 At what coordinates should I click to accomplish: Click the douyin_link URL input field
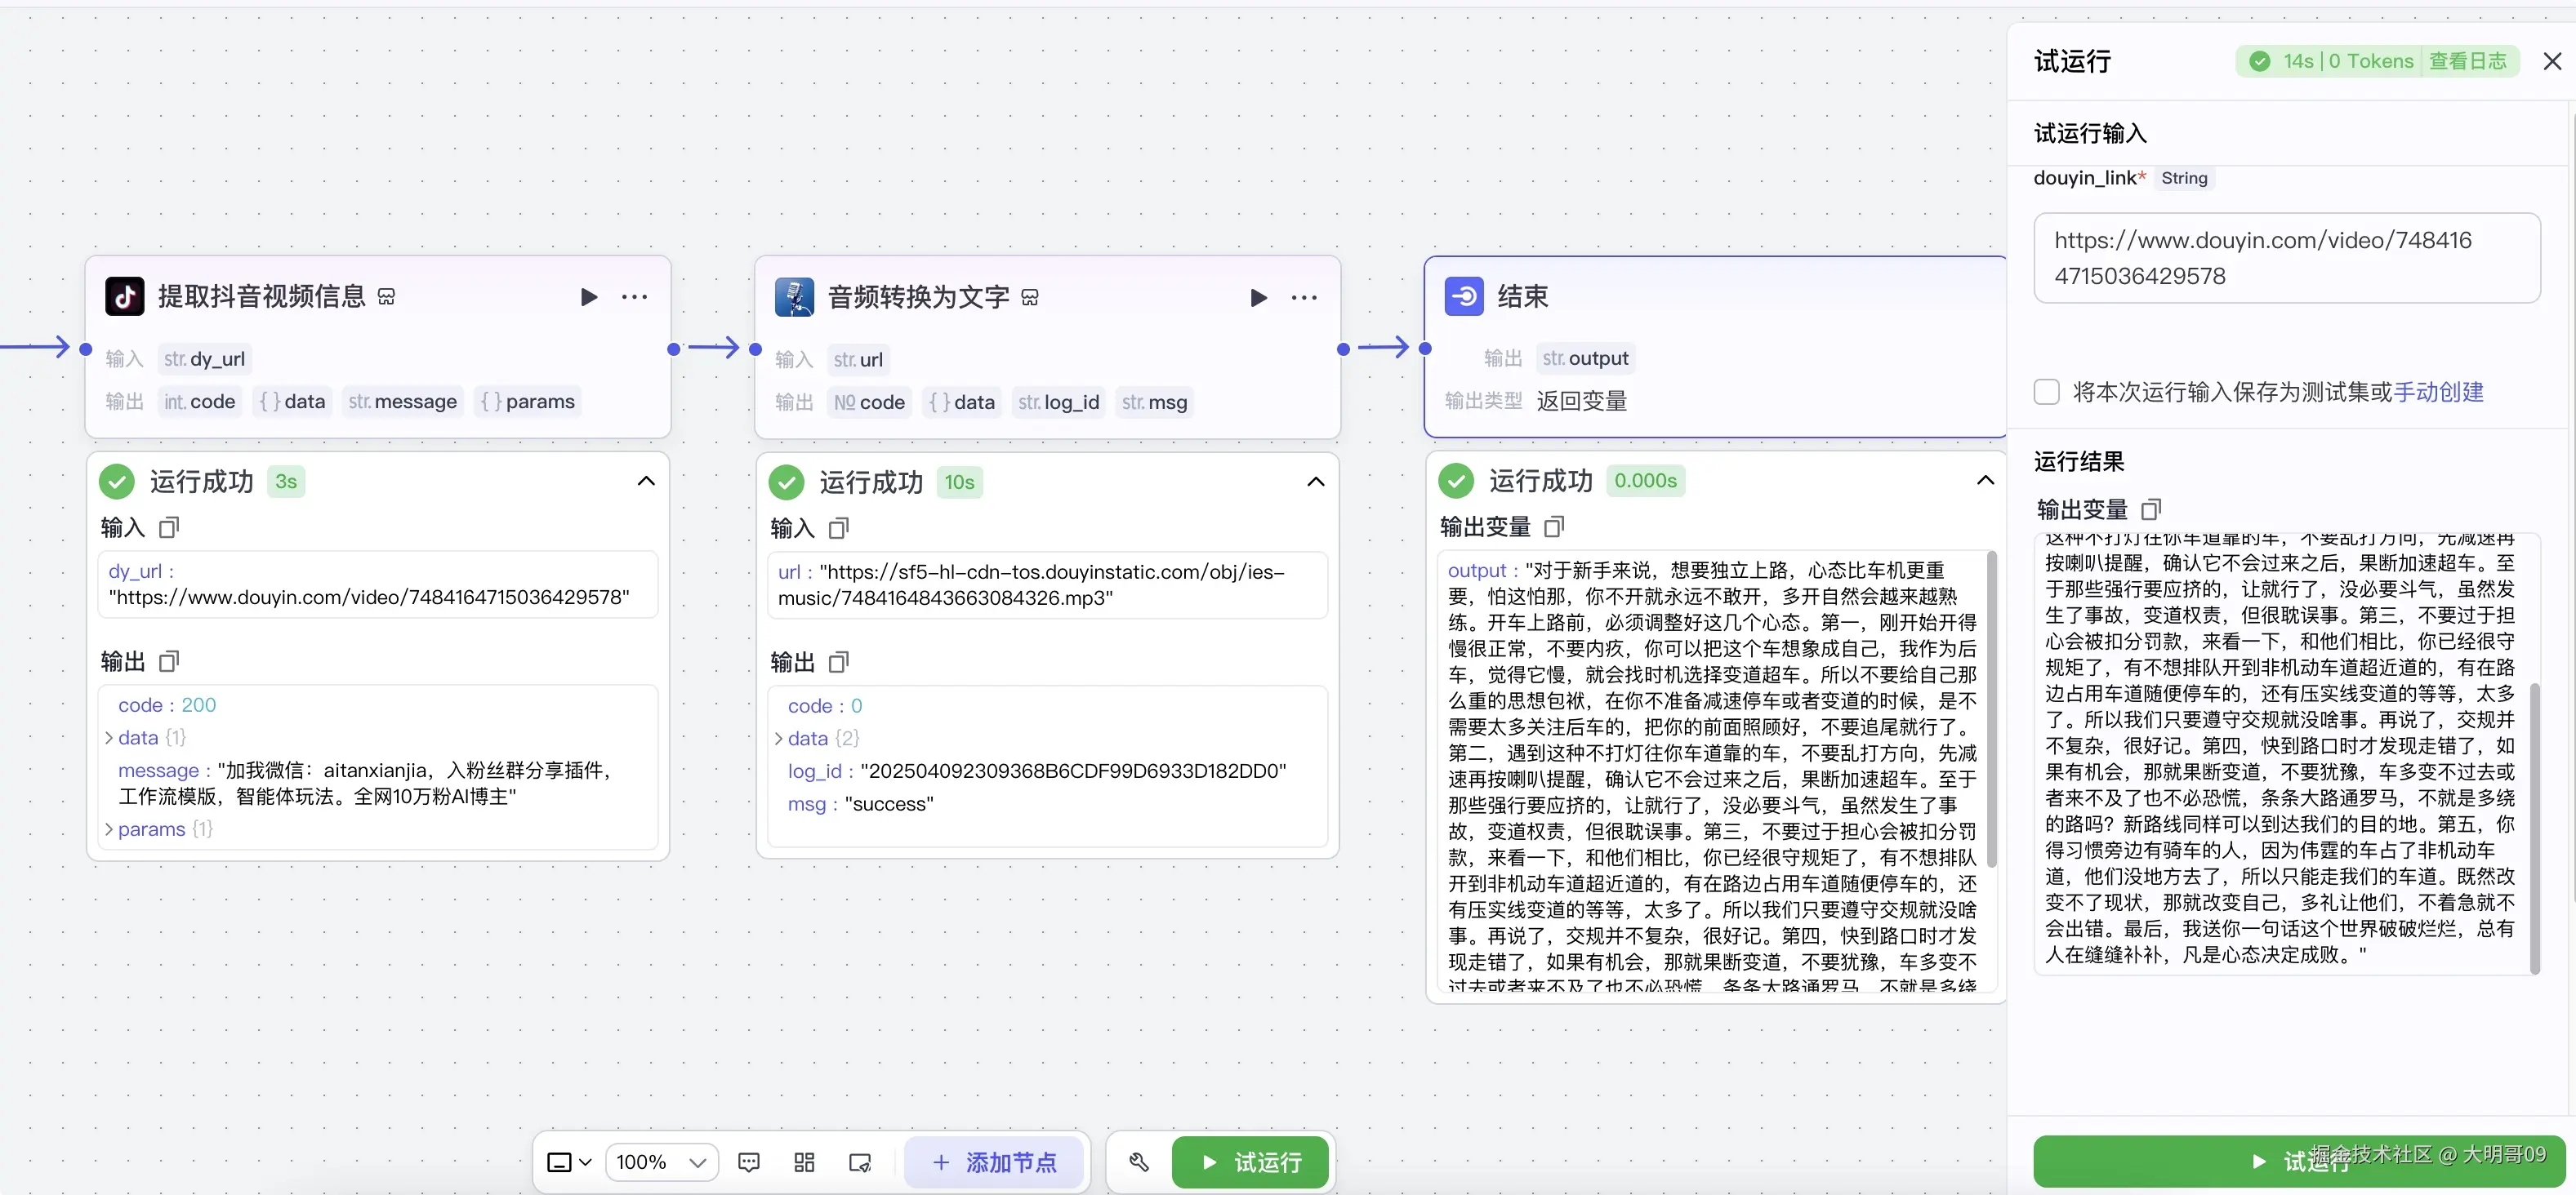[x=2286, y=258]
